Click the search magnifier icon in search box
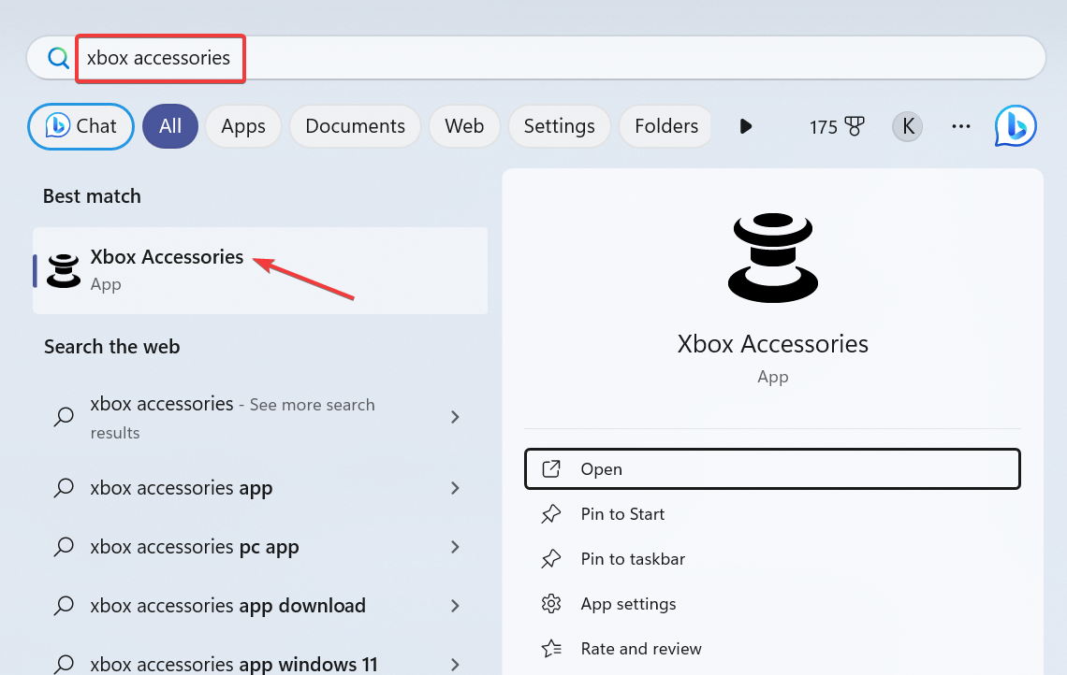 [x=59, y=58]
